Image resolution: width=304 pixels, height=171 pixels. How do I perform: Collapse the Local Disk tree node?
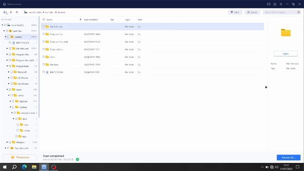point(2,25)
